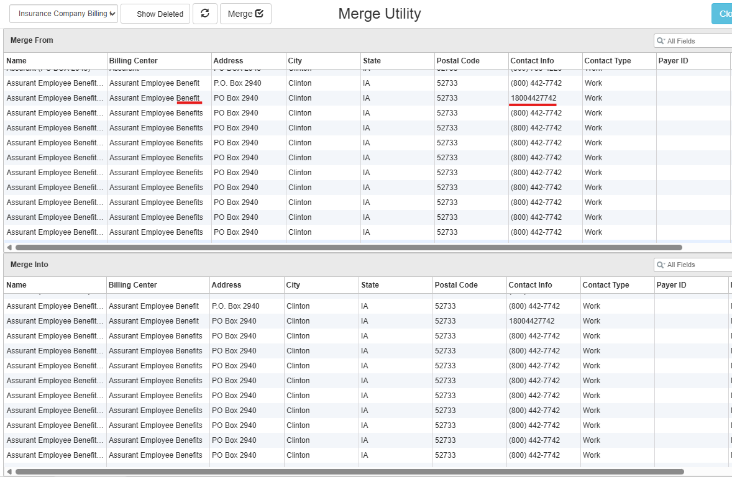Click Name cell in Merge From P.O. Box row
The image size is (732, 477).
point(55,83)
